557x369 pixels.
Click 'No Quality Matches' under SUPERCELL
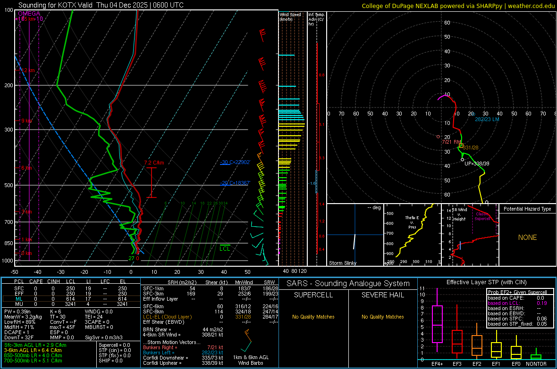coord(313,317)
